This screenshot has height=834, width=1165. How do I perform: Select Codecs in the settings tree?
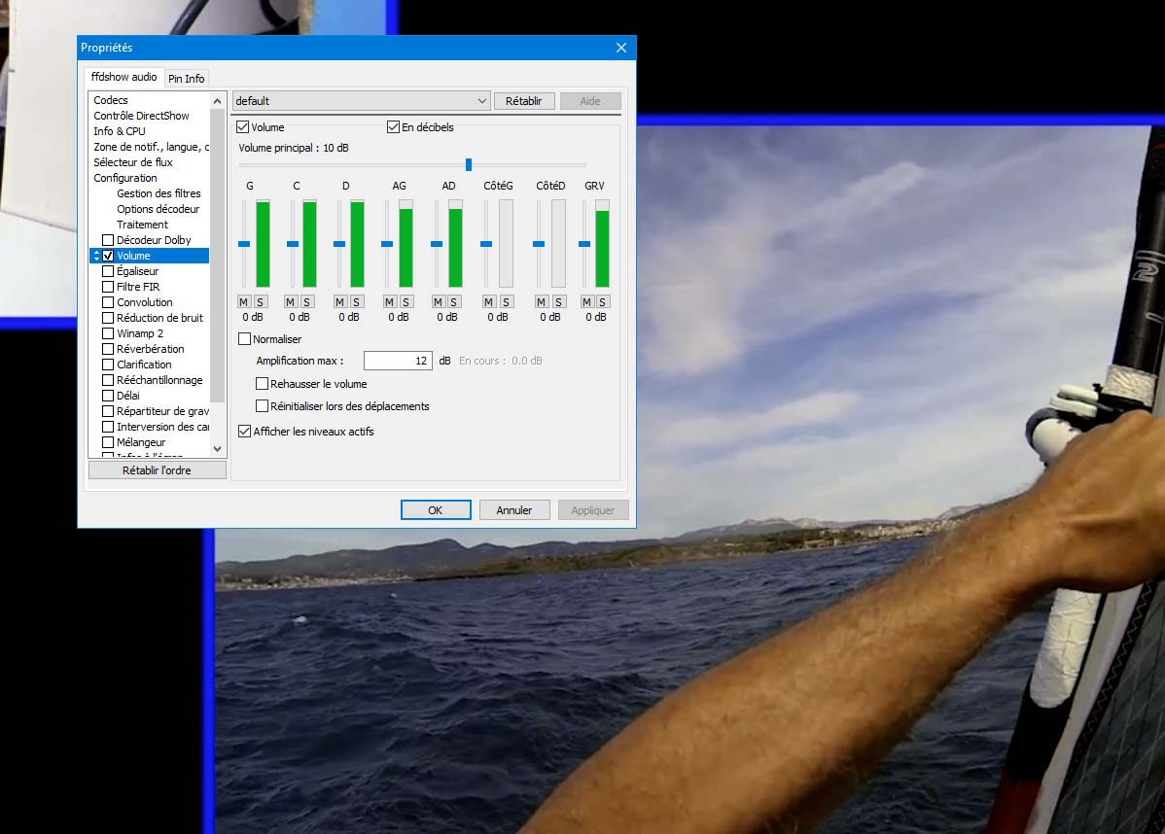[x=111, y=100]
